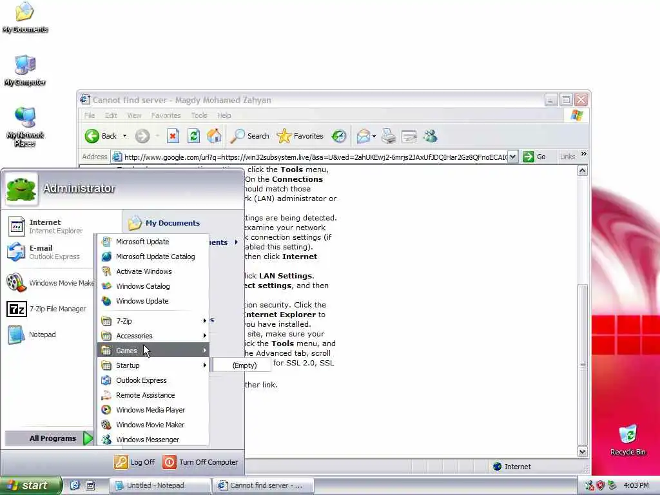Click the Windows flag logo in IE
The image size is (660, 495).
(x=577, y=115)
